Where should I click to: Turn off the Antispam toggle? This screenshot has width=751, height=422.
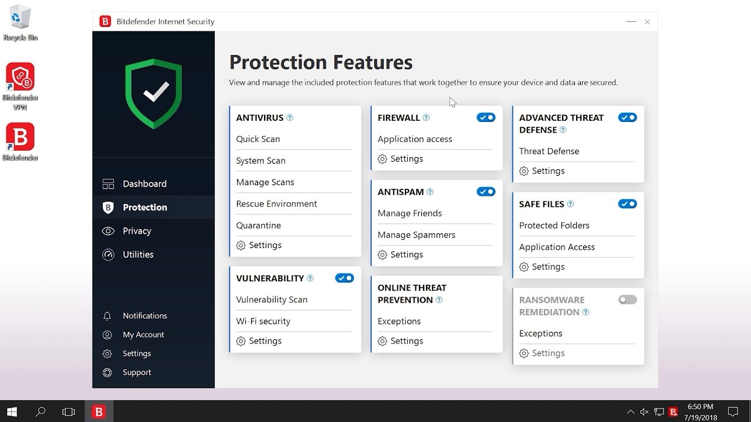coord(486,192)
